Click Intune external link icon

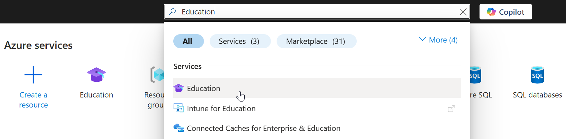(451, 109)
